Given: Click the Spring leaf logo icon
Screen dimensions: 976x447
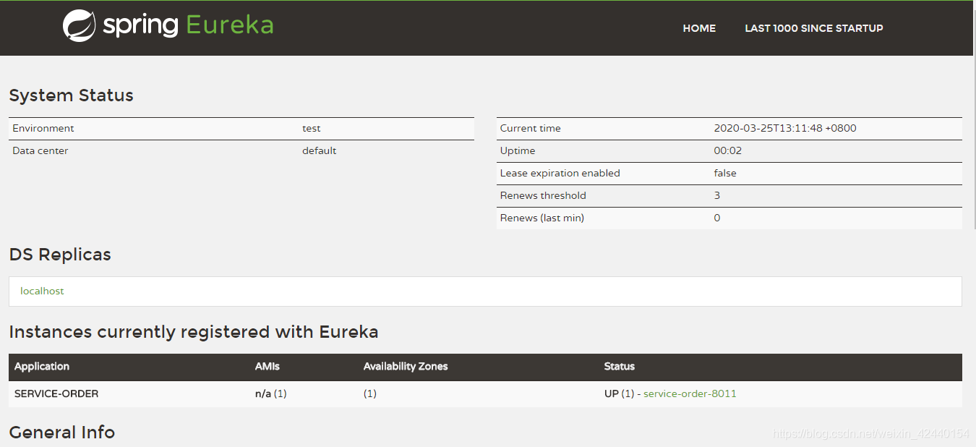Looking at the screenshot, I should click(79, 26).
